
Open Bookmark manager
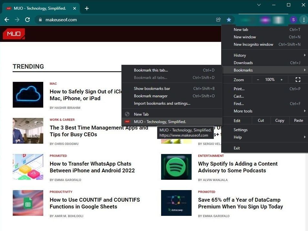(172, 96)
